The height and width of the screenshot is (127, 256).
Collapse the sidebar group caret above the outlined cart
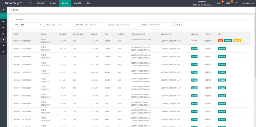[3, 10]
